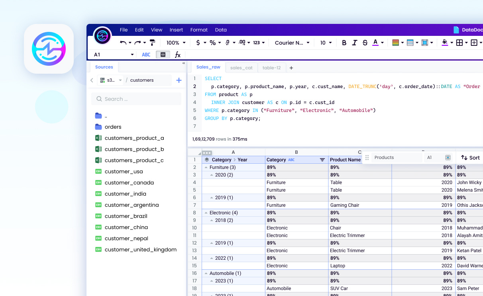Insert a function with the fx icon
This screenshot has width=483, height=296.
(178, 55)
